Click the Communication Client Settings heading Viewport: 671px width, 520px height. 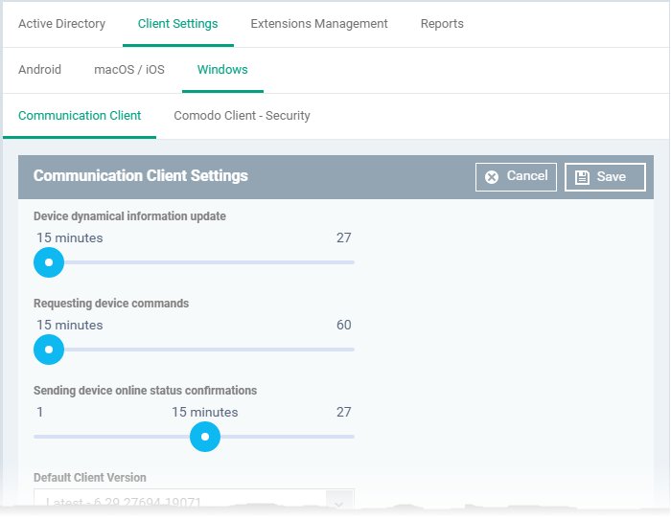point(141,176)
